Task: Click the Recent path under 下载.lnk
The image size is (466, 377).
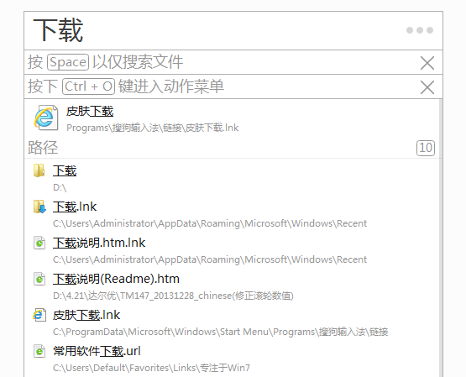Action: [x=210, y=223]
